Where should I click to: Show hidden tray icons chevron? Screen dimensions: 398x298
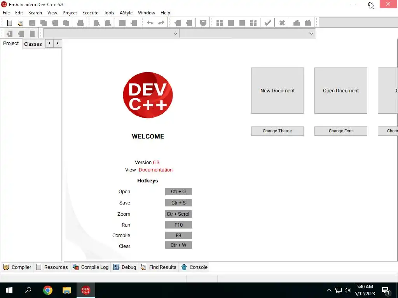pyautogui.click(x=329, y=290)
